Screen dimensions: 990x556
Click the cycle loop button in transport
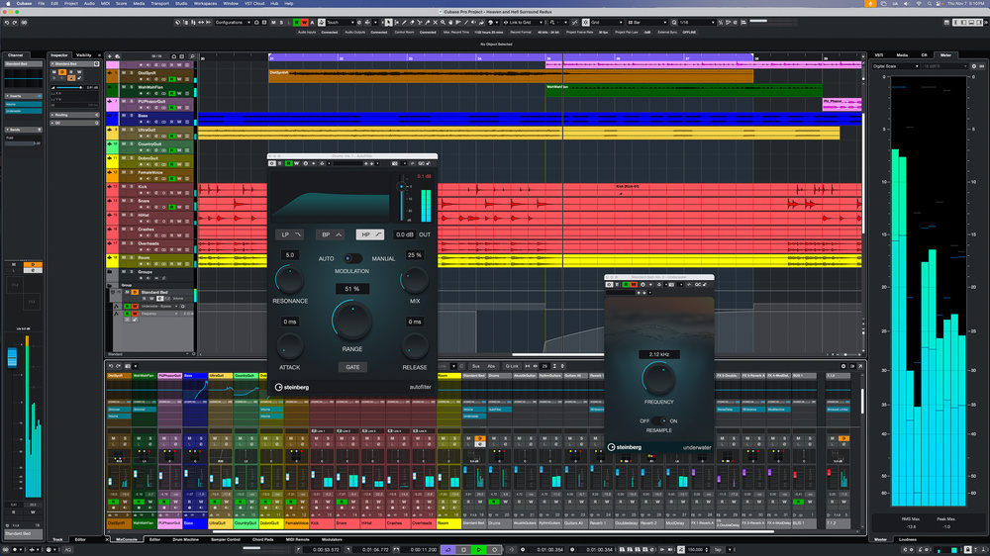pos(447,550)
